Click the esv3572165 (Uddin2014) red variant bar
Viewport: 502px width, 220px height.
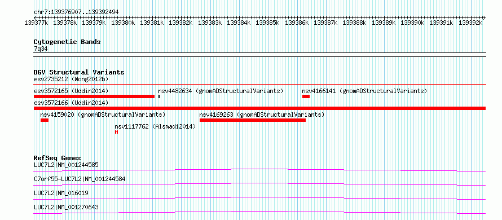[94, 96]
